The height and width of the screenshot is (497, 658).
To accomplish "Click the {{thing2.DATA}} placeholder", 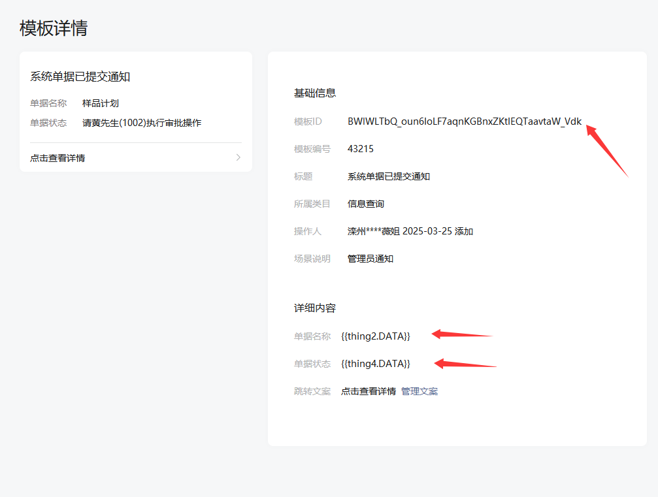I will click(376, 336).
